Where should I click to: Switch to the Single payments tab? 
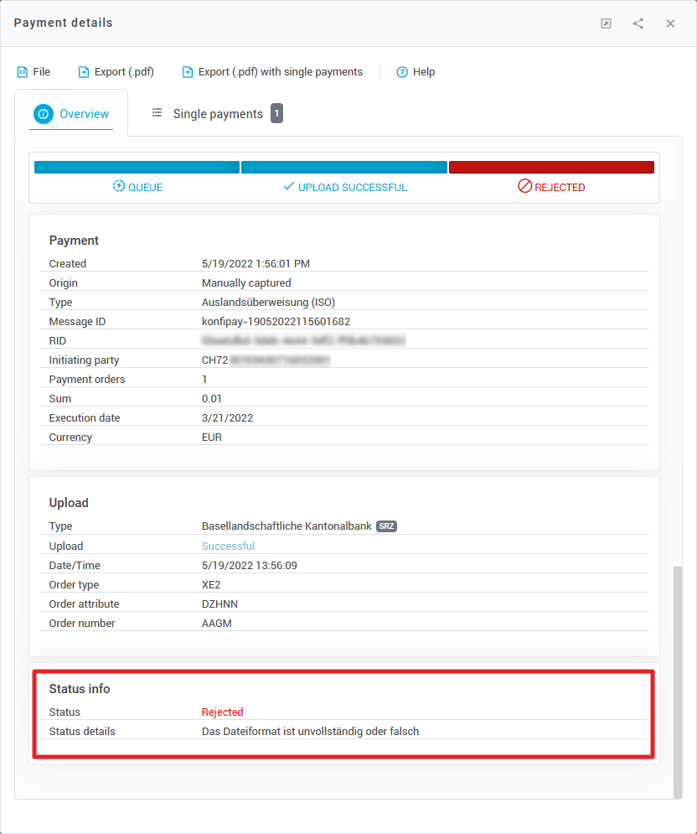coord(218,114)
